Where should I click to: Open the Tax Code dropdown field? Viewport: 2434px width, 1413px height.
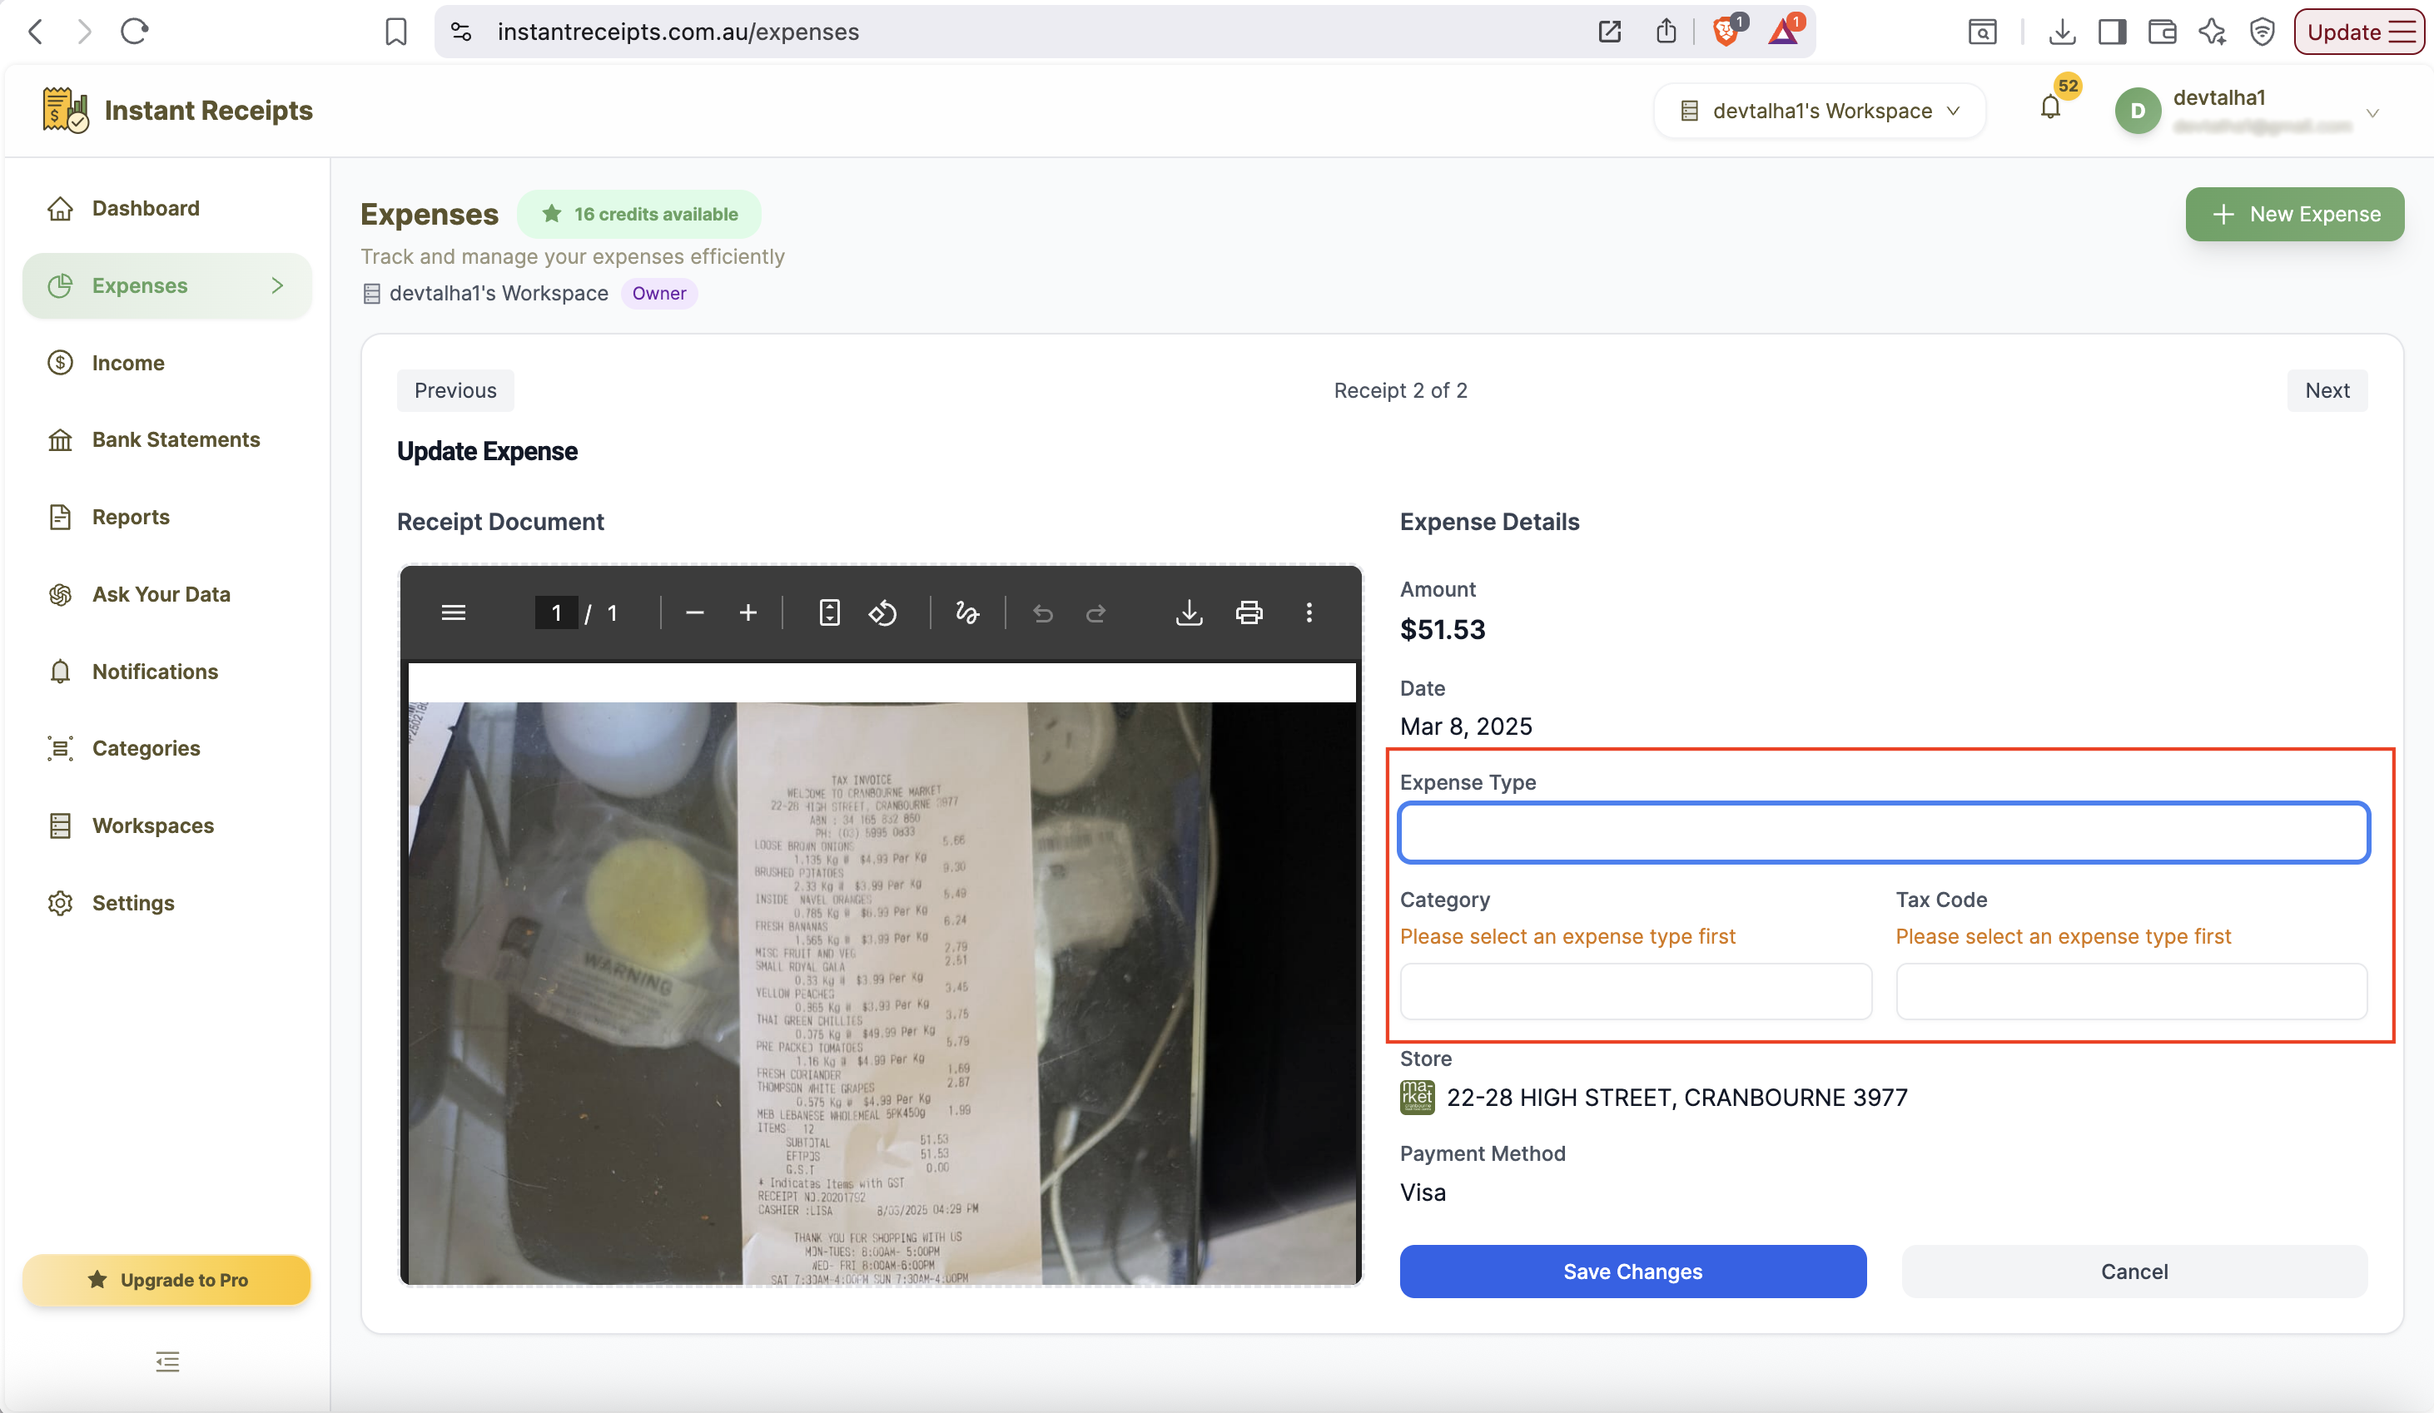(2132, 991)
